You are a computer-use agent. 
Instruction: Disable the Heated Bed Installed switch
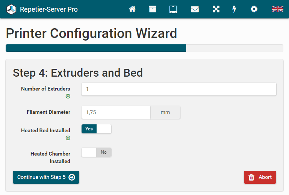(96, 129)
